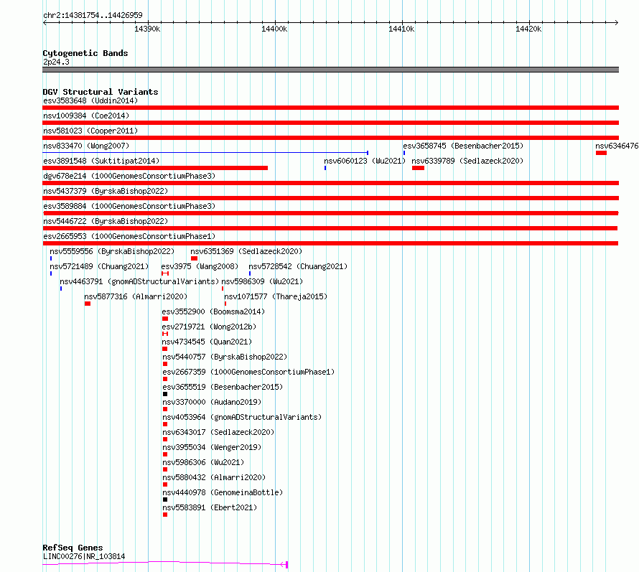The height and width of the screenshot is (572, 639).
Task: Click the red glyph under esv3552900
Action: point(165,319)
